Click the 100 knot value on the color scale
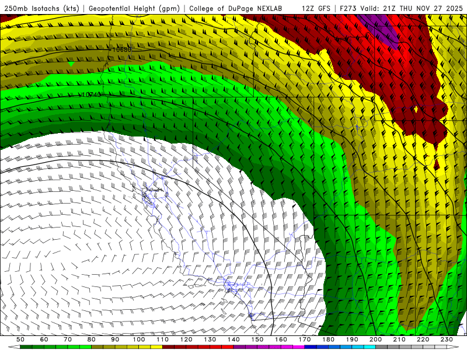467x350 pixels. click(139, 339)
